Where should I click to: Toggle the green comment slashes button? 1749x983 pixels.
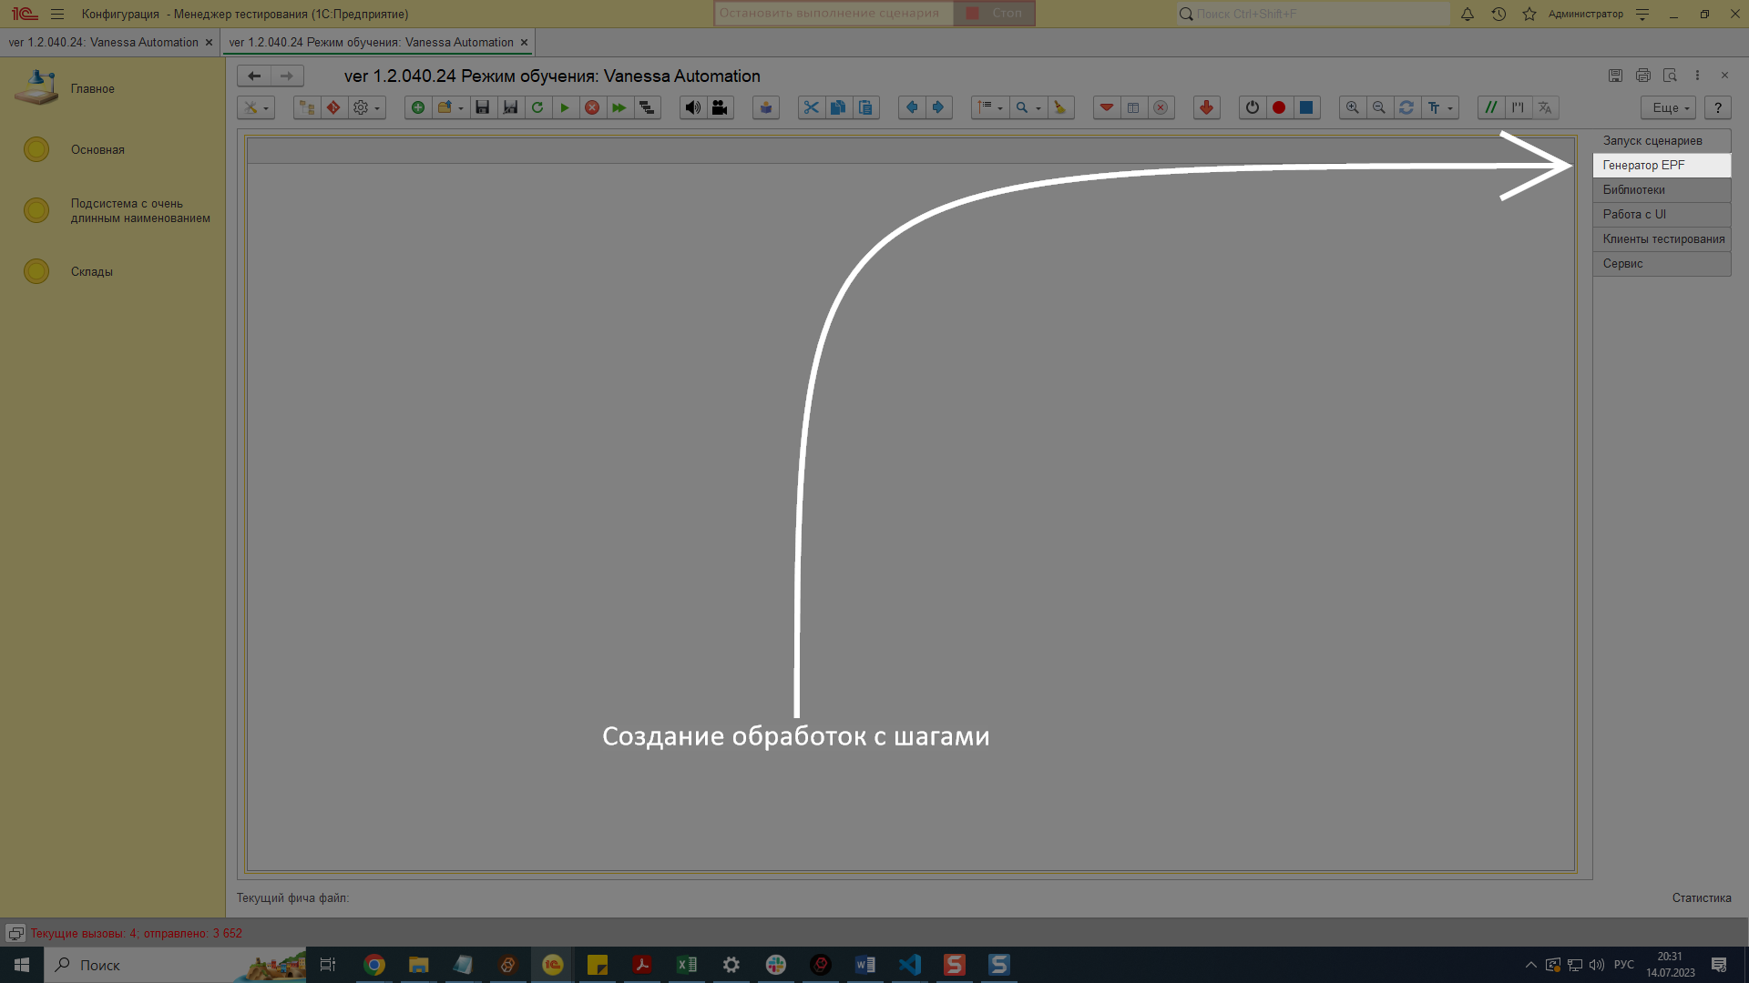1490,107
